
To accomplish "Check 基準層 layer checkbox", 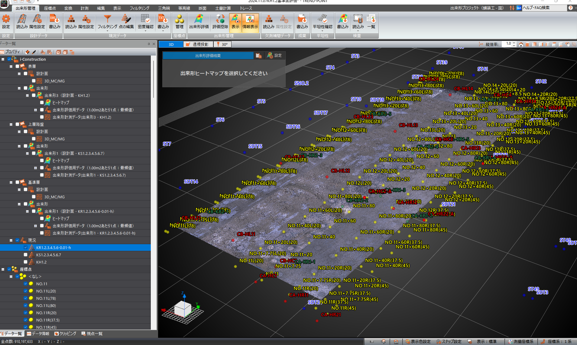I will click(17, 182).
